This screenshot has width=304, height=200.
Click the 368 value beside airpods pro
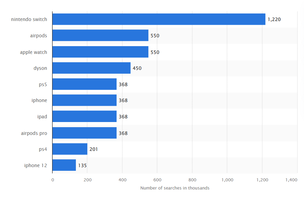tap(123, 133)
